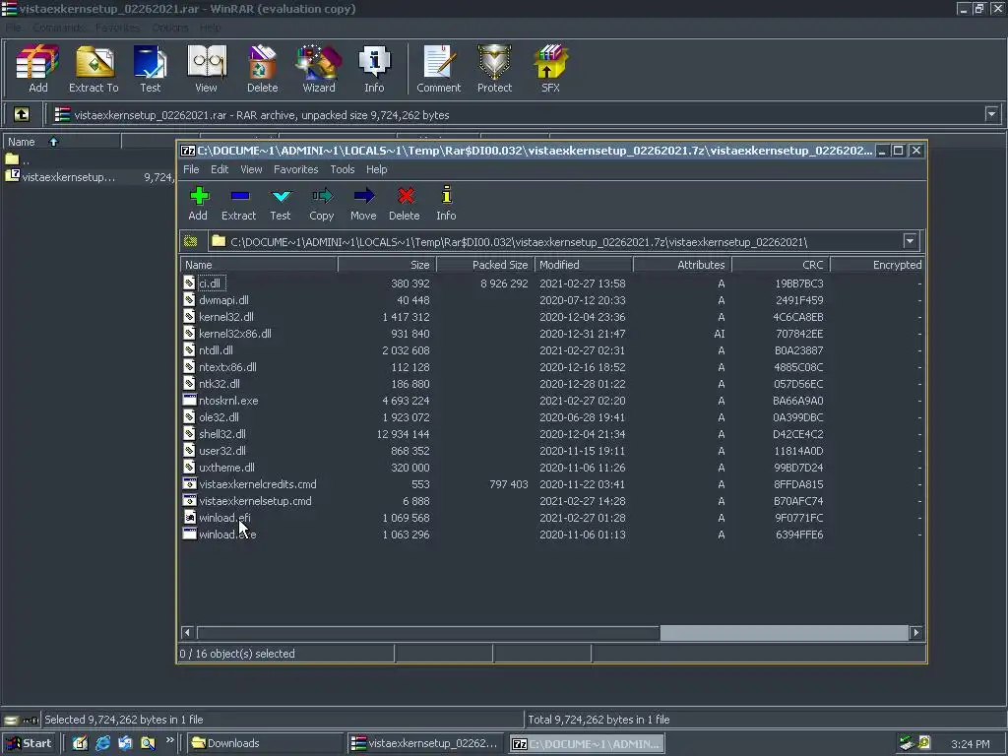Select the ntoskrnl.exe file icon
This screenshot has height=756, width=1008.
click(x=189, y=400)
